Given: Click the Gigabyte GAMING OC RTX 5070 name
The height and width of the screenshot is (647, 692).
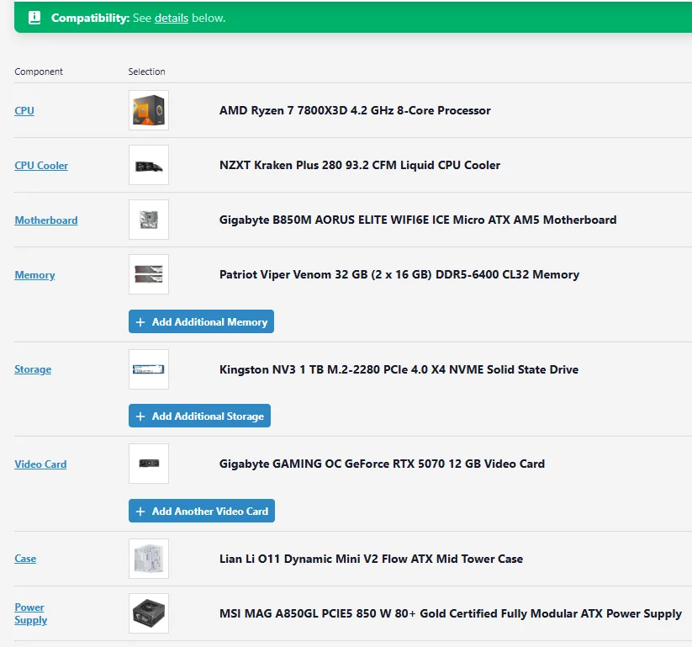Looking at the screenshot, I should tap(383, 464).
